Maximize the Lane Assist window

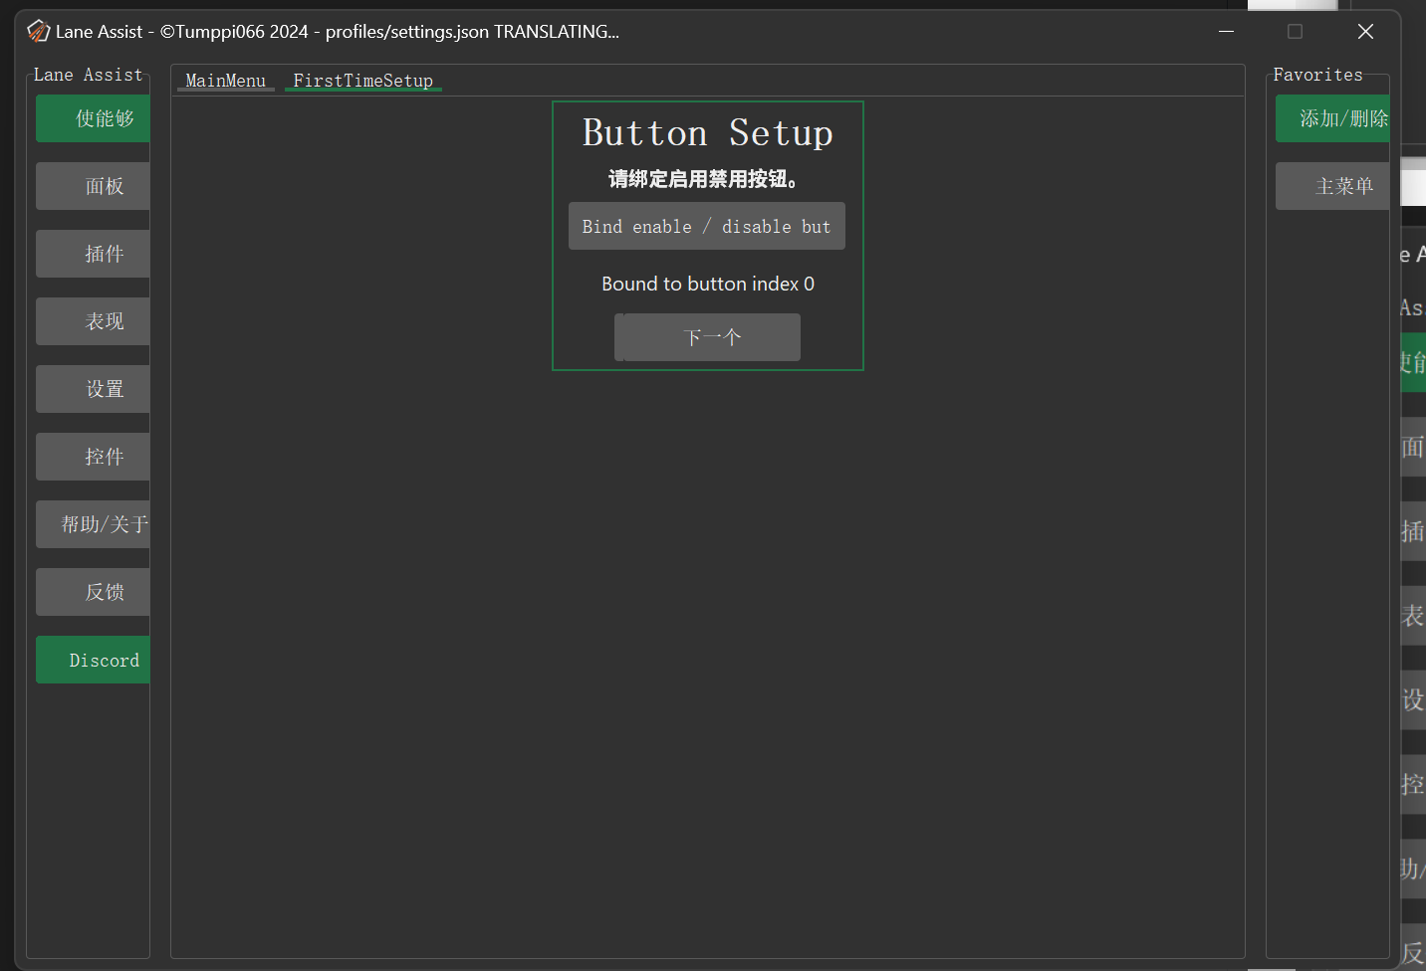pos(1295,32)
